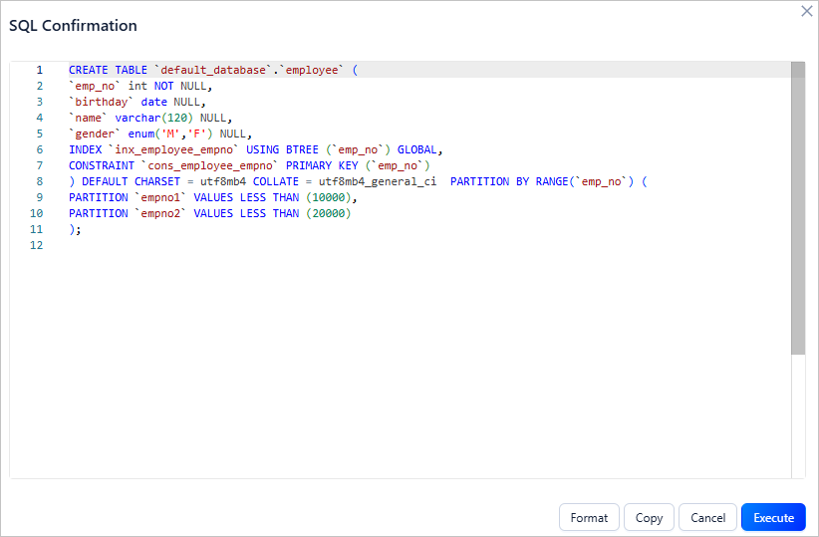
Task: Click line number 6 in the gutter
Action: [x=40, y=149]
